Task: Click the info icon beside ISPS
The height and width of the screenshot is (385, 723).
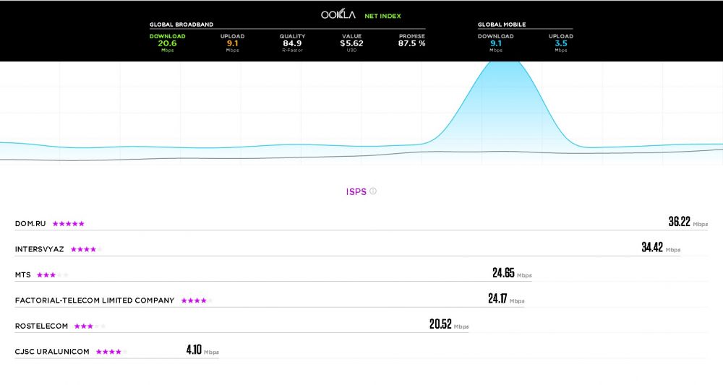Action: pos(373,191)
